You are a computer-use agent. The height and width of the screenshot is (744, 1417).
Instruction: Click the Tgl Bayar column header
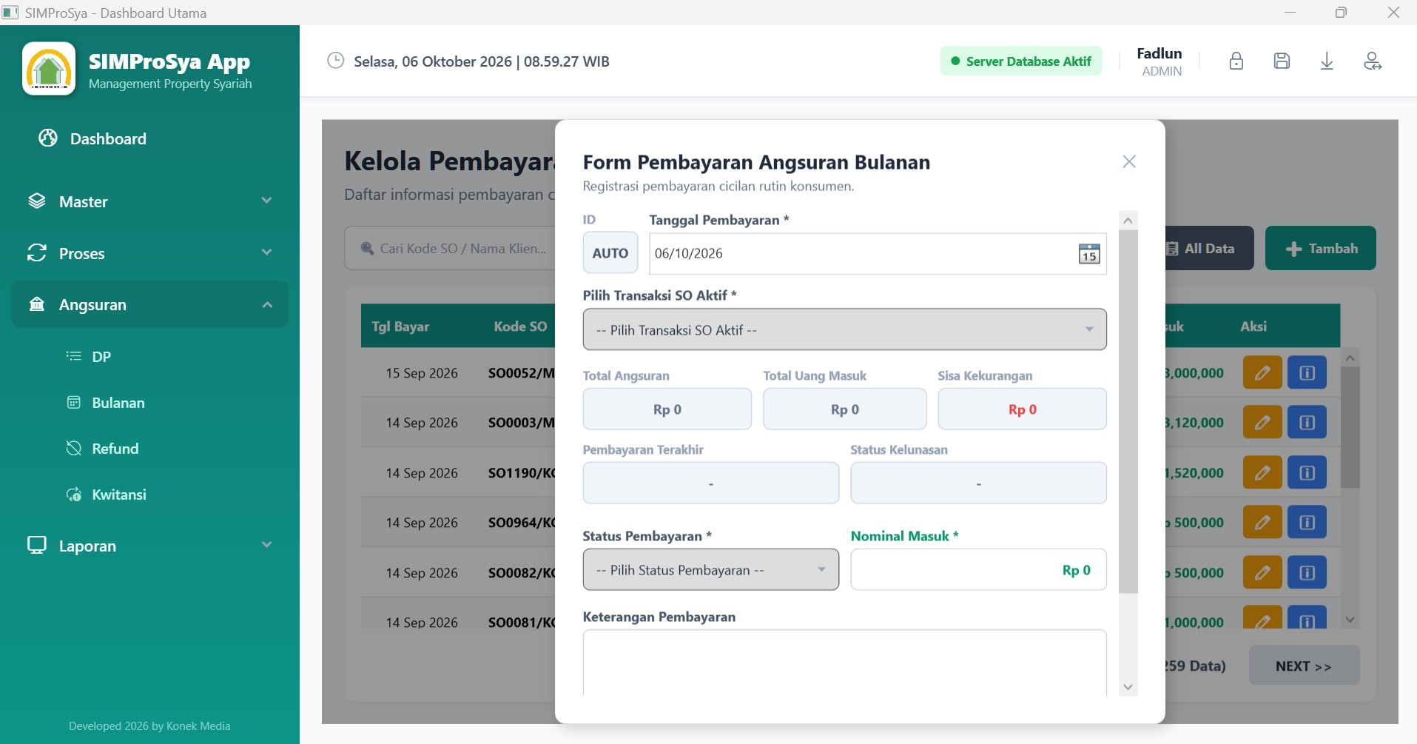tap(400, 326)
